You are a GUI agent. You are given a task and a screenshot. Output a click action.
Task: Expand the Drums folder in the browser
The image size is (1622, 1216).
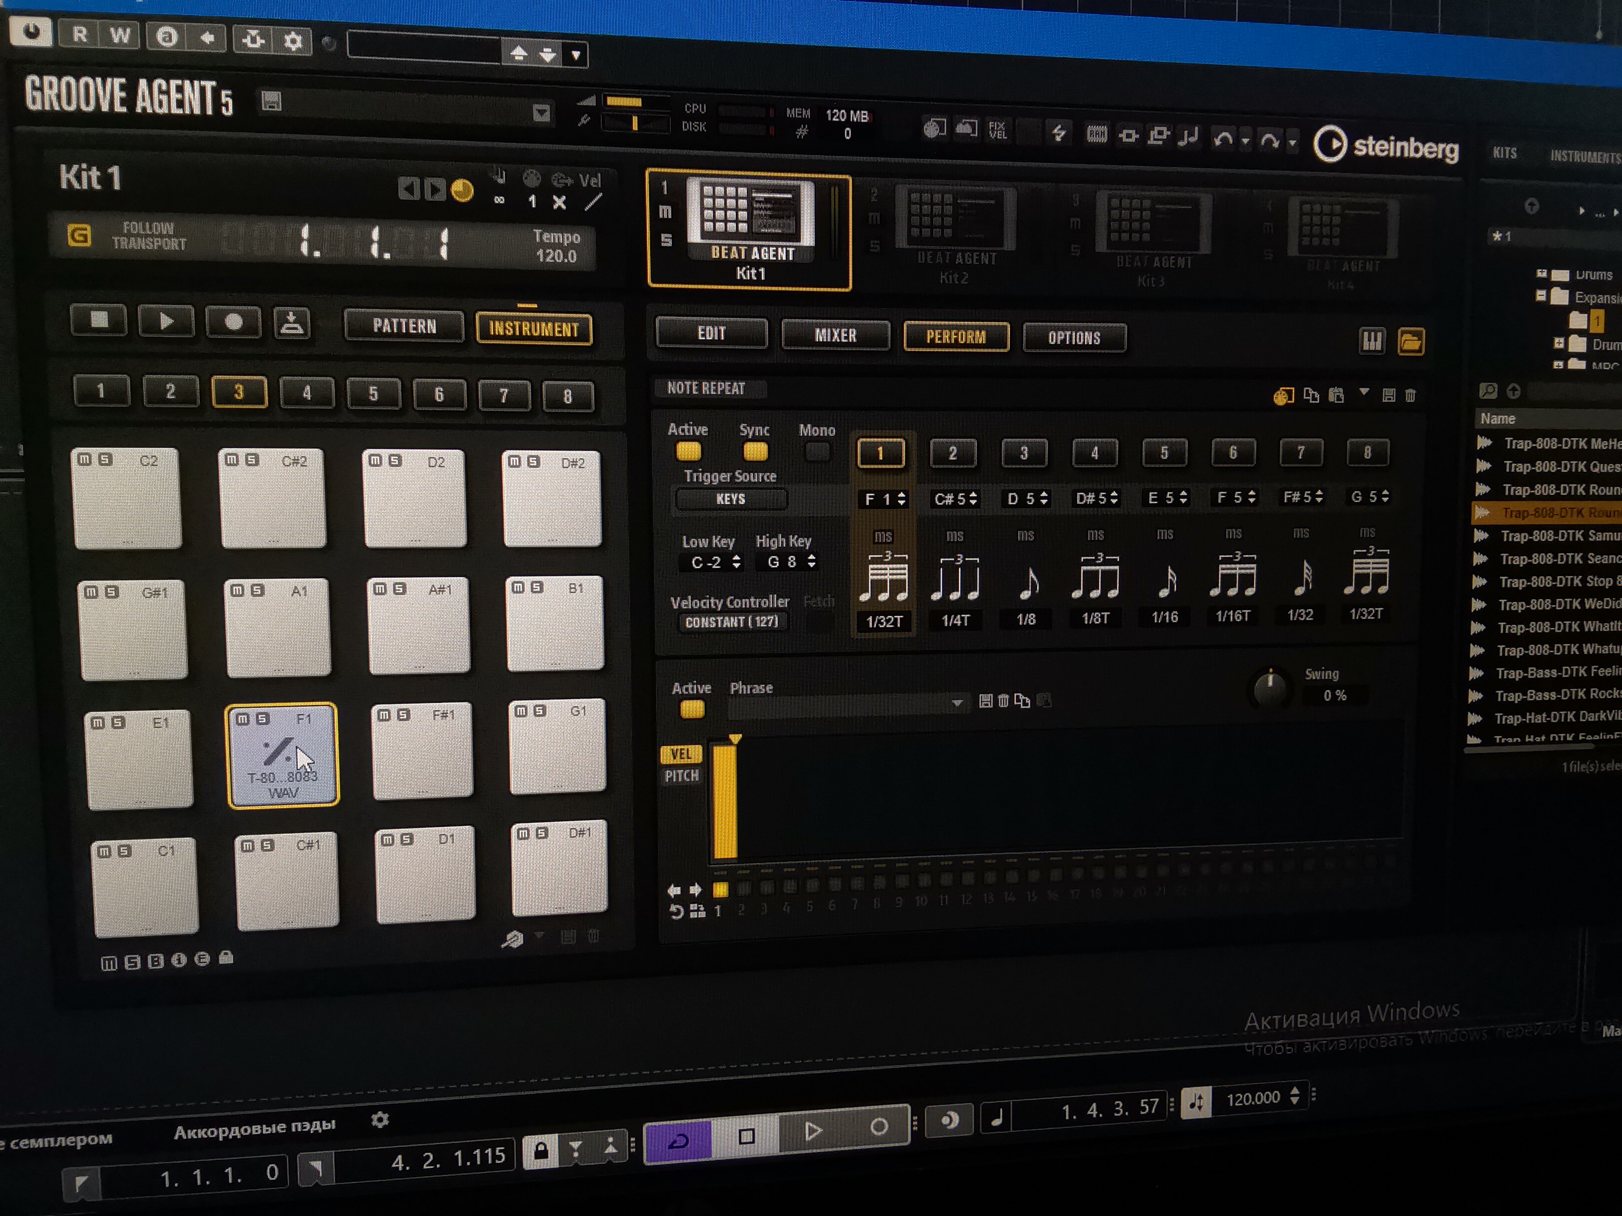[x=1541, y=274]
